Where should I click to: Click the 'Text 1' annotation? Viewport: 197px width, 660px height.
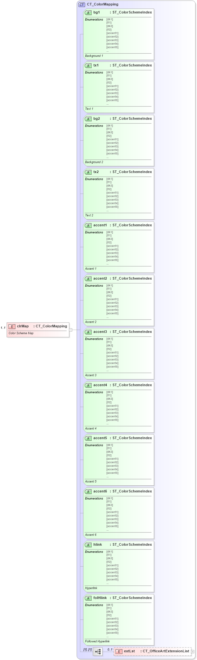tap(89, 109)
